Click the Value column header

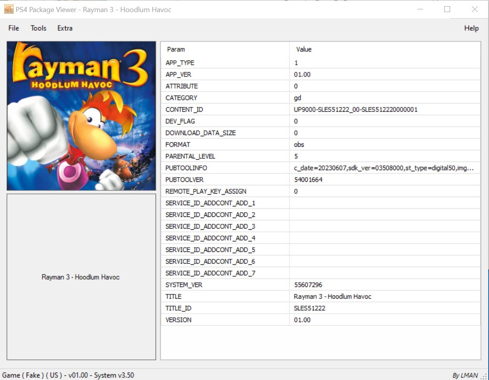tap(304, 49)
